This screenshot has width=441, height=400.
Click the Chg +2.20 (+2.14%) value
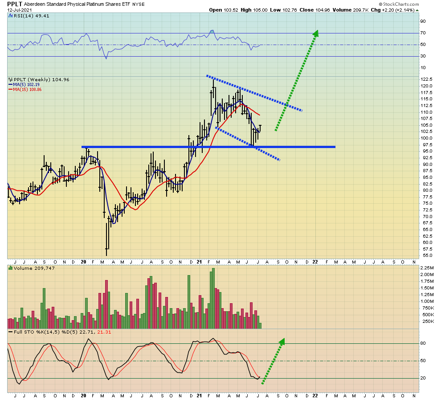tap(392, 10)
